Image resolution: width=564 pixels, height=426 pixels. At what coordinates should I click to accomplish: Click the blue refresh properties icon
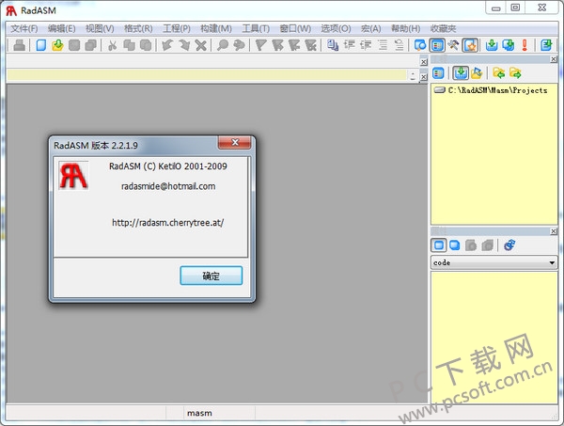point(509,245)
